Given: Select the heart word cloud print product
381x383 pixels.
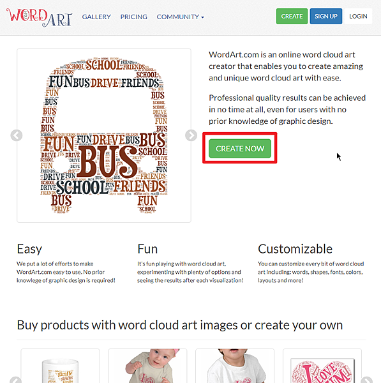Looking at the screenshot, I should [322, 366].
